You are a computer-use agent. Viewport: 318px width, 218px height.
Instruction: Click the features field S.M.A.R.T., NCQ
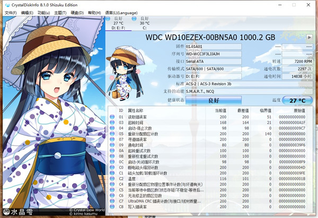(249, 92)
